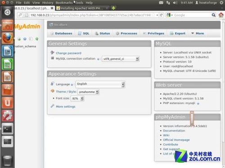Click the Change password link
The height and width of the screenshot is (168, 225).
point(68,53)
